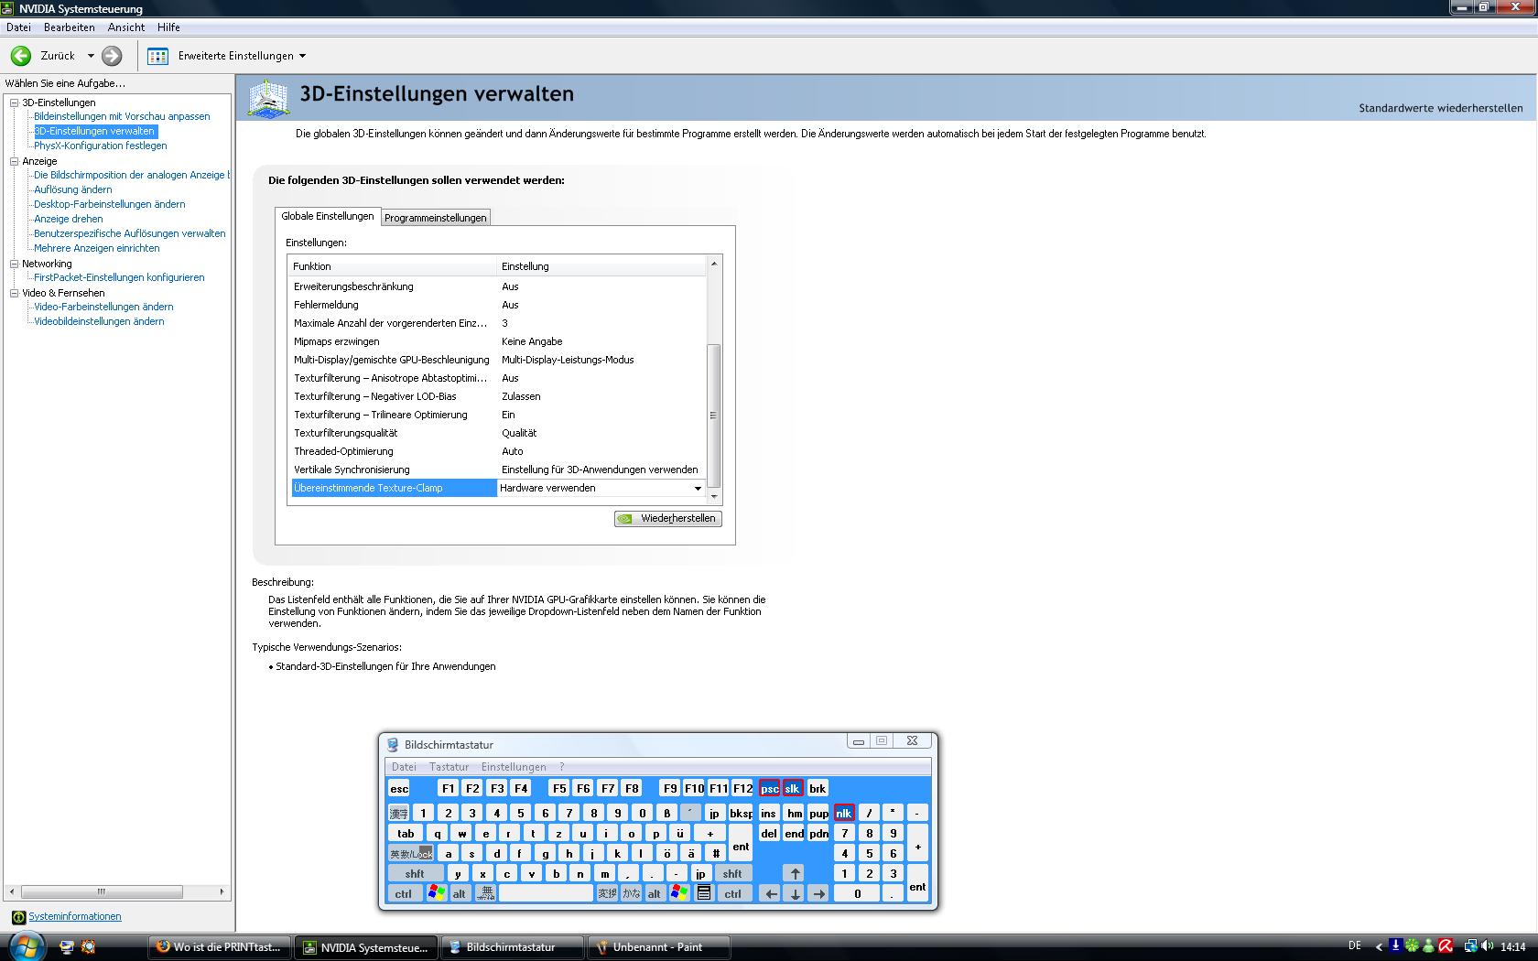Click the Bildschirmtastatur title bar icon

click(393, 745)
